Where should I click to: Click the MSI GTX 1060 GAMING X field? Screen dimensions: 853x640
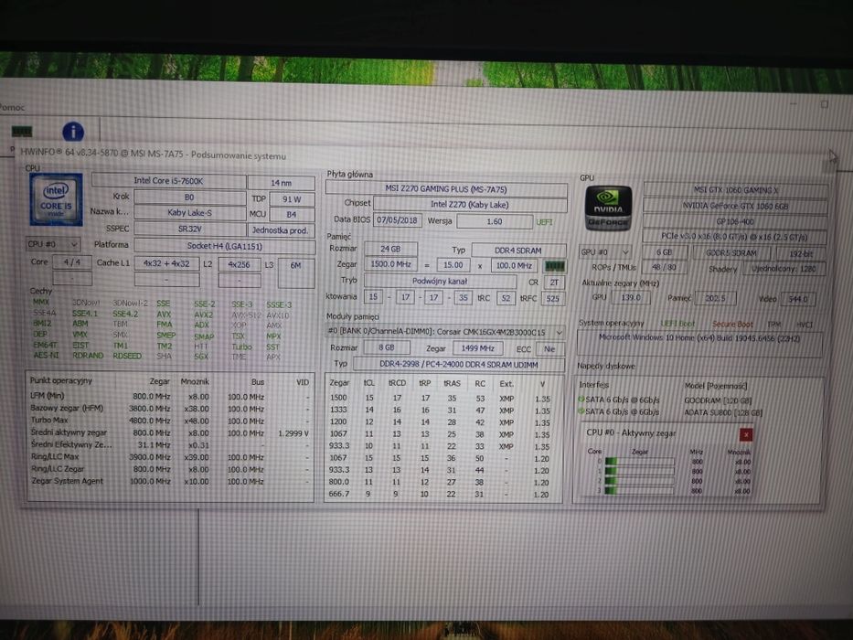(x=735, y=190)
